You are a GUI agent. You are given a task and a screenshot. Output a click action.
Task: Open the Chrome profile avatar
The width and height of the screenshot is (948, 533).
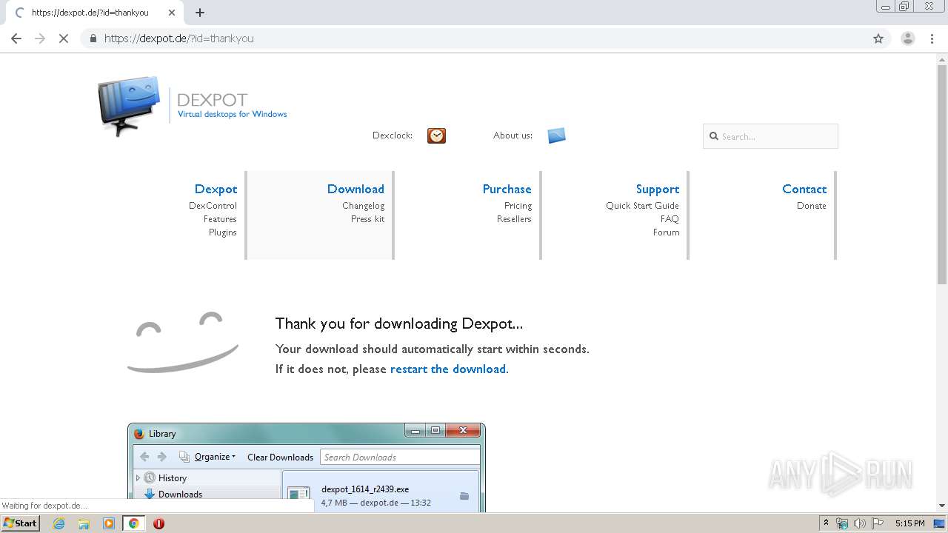[907, 38]
